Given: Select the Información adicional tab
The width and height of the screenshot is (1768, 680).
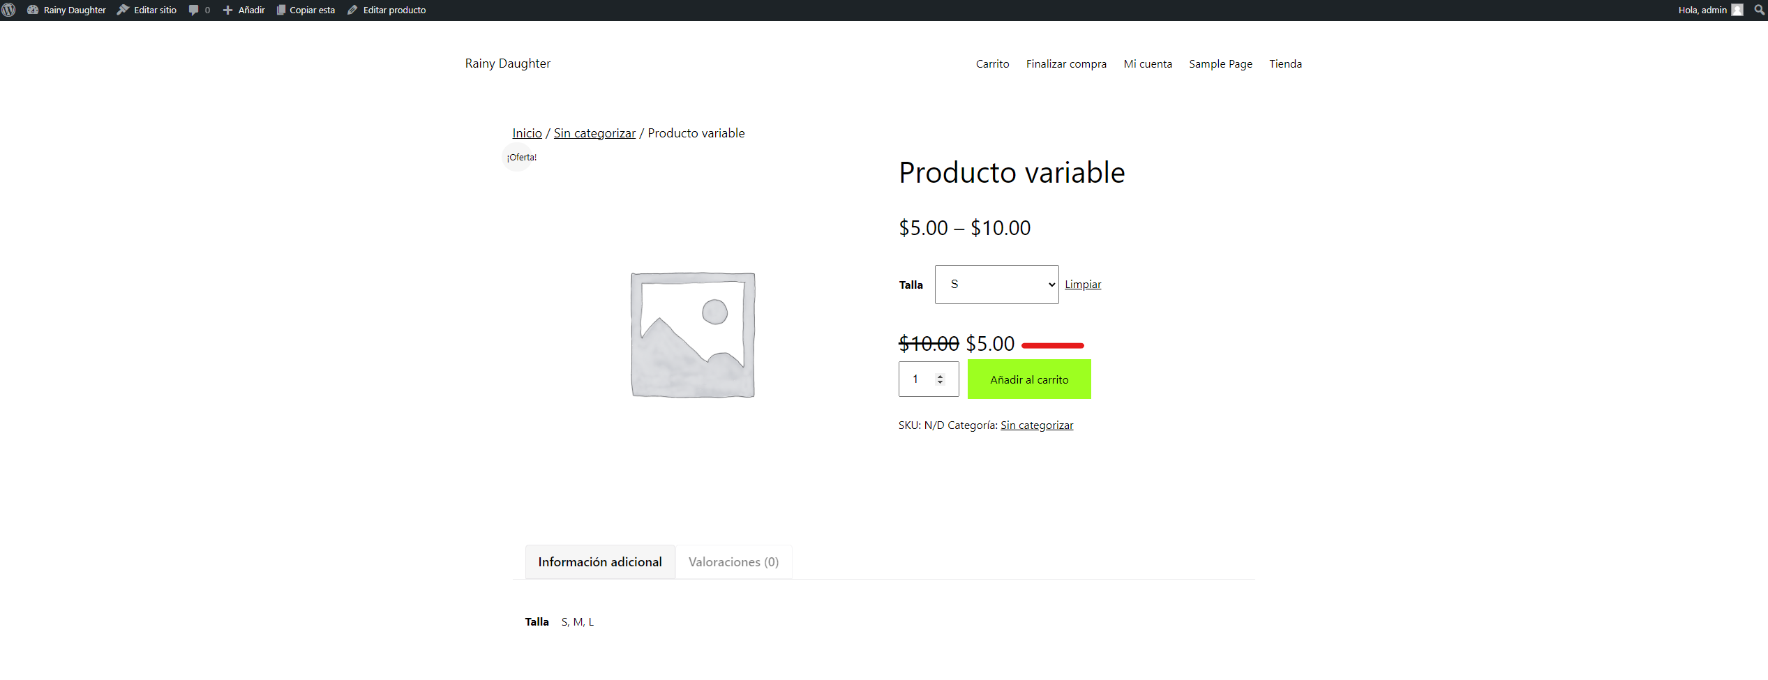Looking at the screenshot, I should click(x=600, y=562).
